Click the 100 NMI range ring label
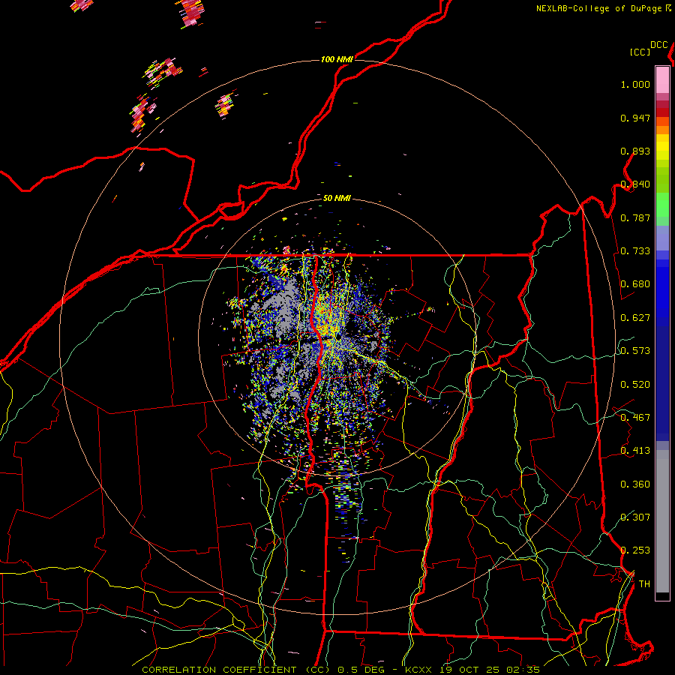The image size is (675, 675). [337, 59]
